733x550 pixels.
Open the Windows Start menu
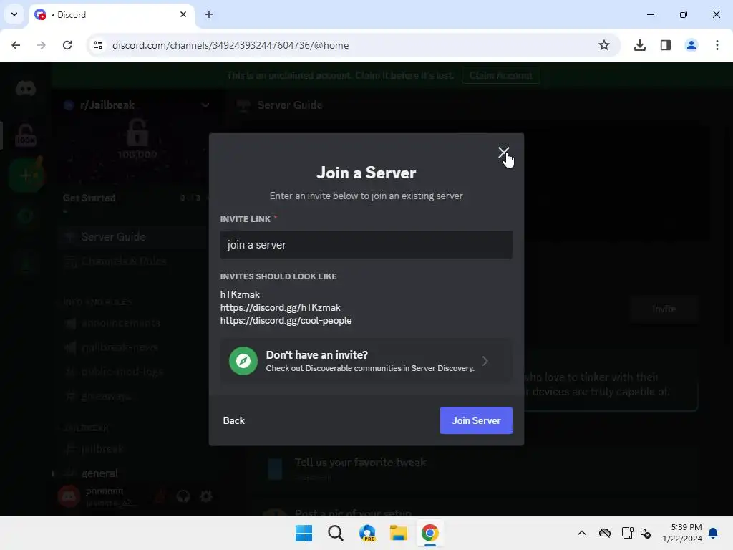(304, 533)
